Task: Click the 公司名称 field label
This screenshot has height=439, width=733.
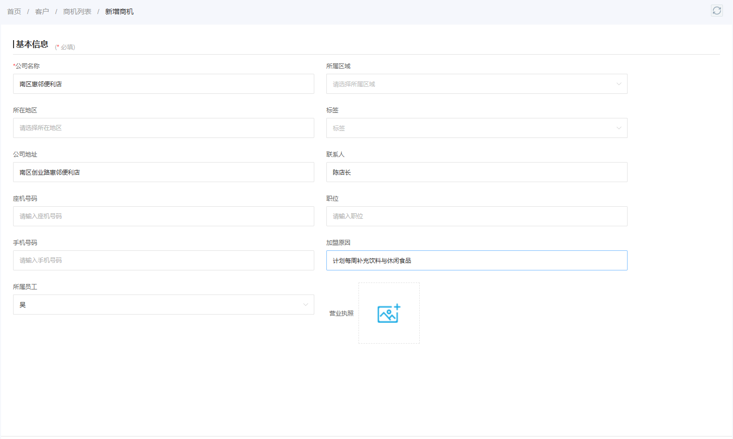Action: point(27,66)
